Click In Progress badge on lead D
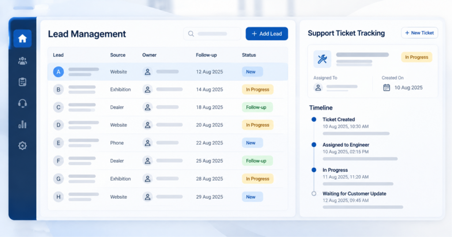452x237 pixels. [257, 125]
